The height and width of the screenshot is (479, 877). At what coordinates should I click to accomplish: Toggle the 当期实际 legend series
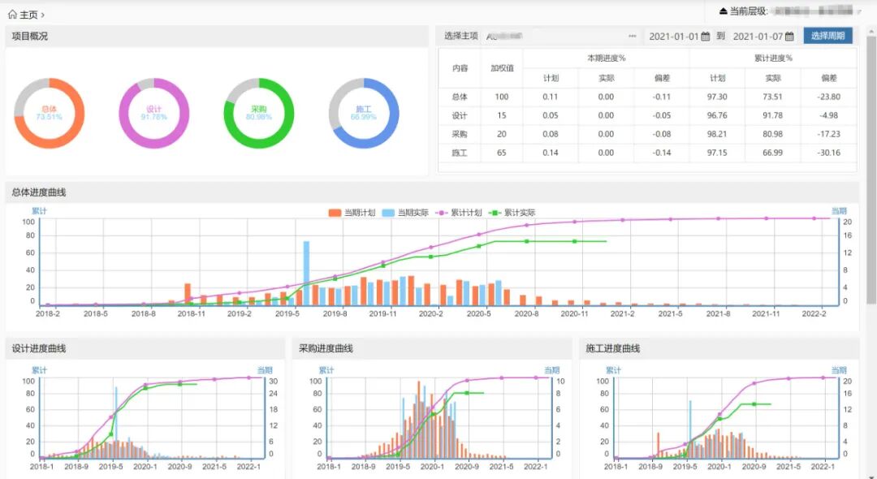405,213
